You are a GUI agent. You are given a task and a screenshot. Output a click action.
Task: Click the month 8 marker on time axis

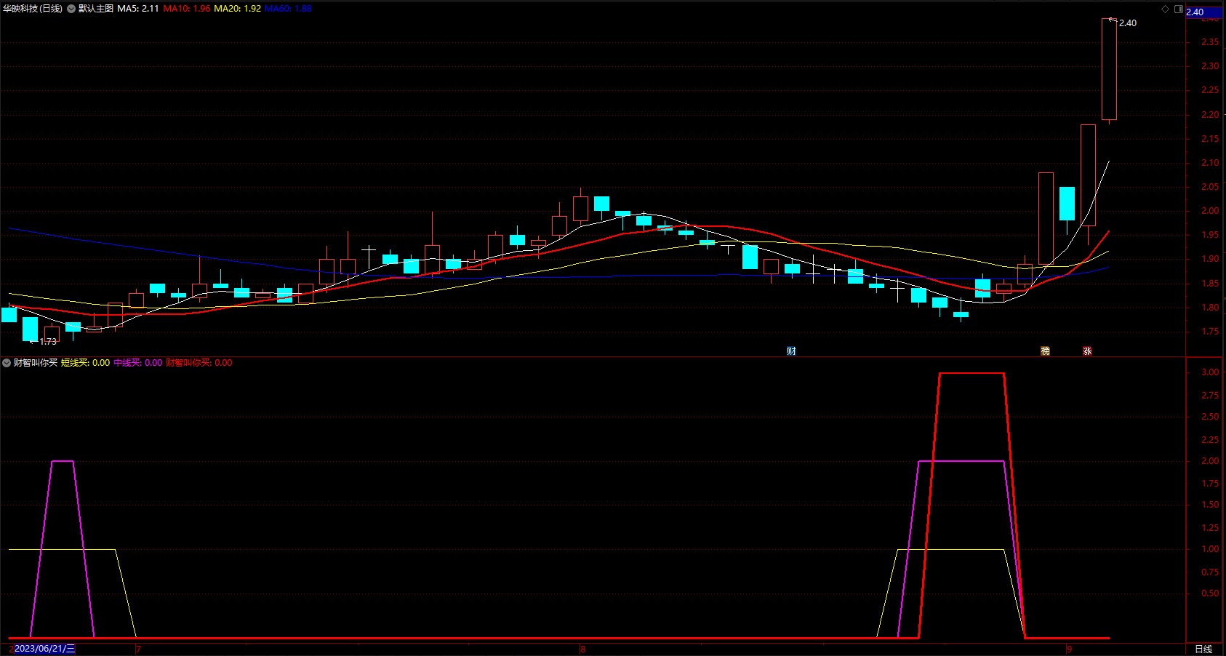[x=583, y=649]
